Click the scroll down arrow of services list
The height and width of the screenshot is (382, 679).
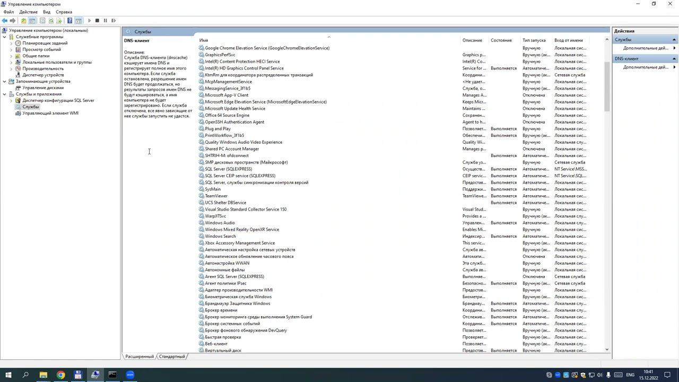(607, 350)
